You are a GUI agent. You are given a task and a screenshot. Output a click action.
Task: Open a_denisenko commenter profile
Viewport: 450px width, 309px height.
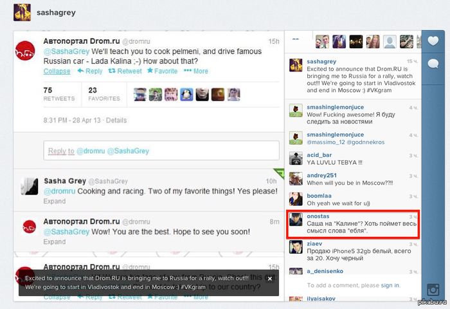325,271
